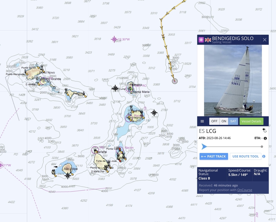Click the sailing vessel photo thumbnail

point(233,81)
